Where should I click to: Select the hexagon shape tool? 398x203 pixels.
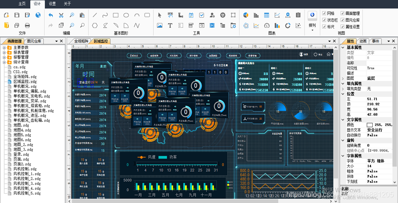coord(95,25)
